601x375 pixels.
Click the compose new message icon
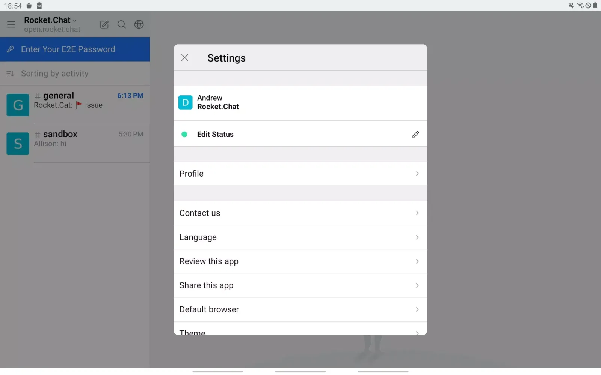click(x=104, y=25)
